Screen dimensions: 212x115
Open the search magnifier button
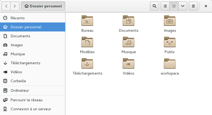coord(154,6)
